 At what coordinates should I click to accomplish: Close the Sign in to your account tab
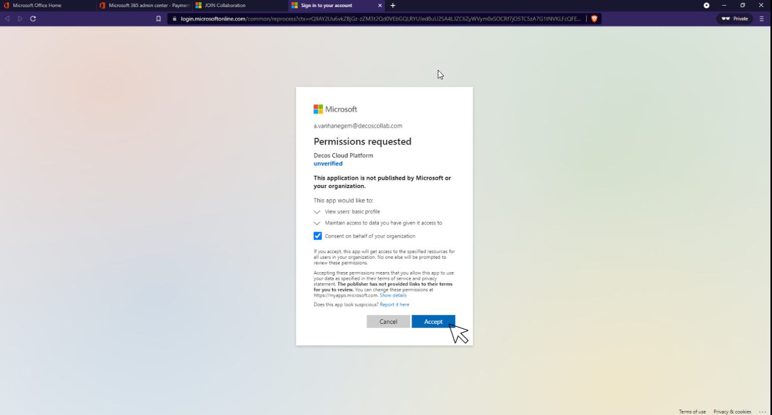click(x=380, y=6)
